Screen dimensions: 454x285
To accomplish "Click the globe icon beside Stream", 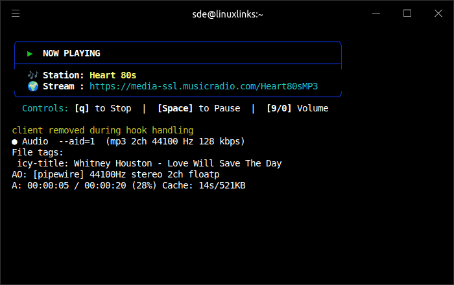I will (32, 86).
